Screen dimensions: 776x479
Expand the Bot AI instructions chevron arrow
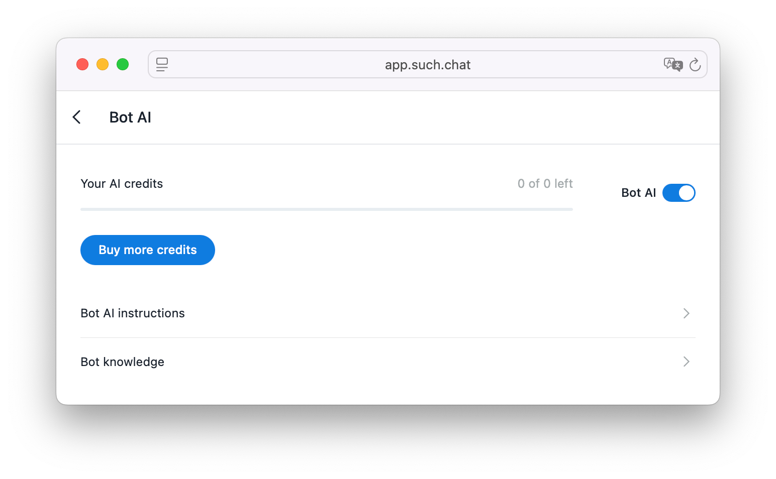pos(687,313)
